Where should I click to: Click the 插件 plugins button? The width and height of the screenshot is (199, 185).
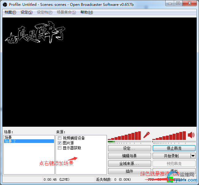click(130, 171)
